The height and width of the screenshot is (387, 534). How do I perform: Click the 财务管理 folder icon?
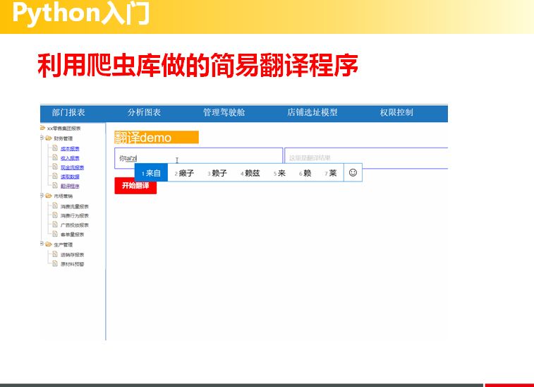point(49,138)
